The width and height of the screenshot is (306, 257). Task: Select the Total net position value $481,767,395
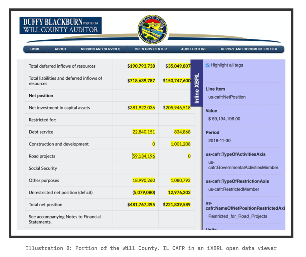[x=141, y=204]
